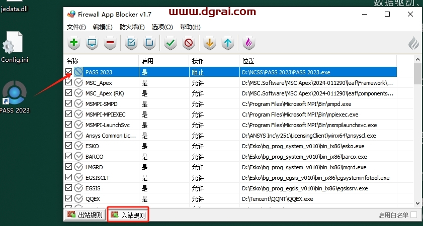Viewport: 423px width, 226px height.
Task: Click the vertical scrollbar thumb
Action: click(x=418, y=74)
